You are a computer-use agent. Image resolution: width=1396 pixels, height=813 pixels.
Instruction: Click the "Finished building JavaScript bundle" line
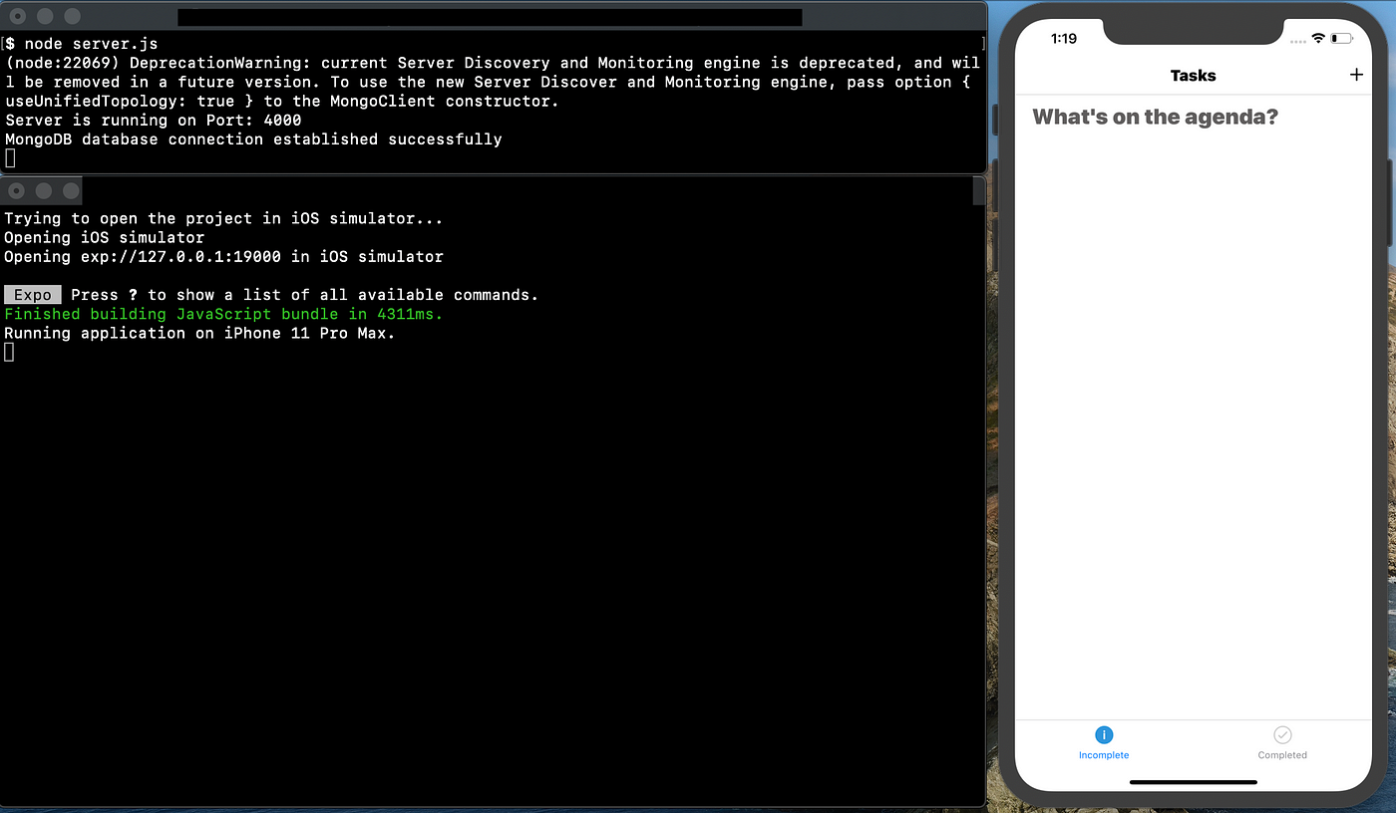223,314
